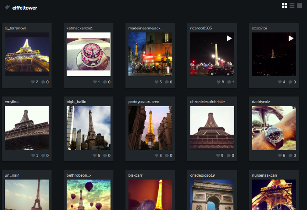Like daddycalv's watch photo

tap(280, 156)
